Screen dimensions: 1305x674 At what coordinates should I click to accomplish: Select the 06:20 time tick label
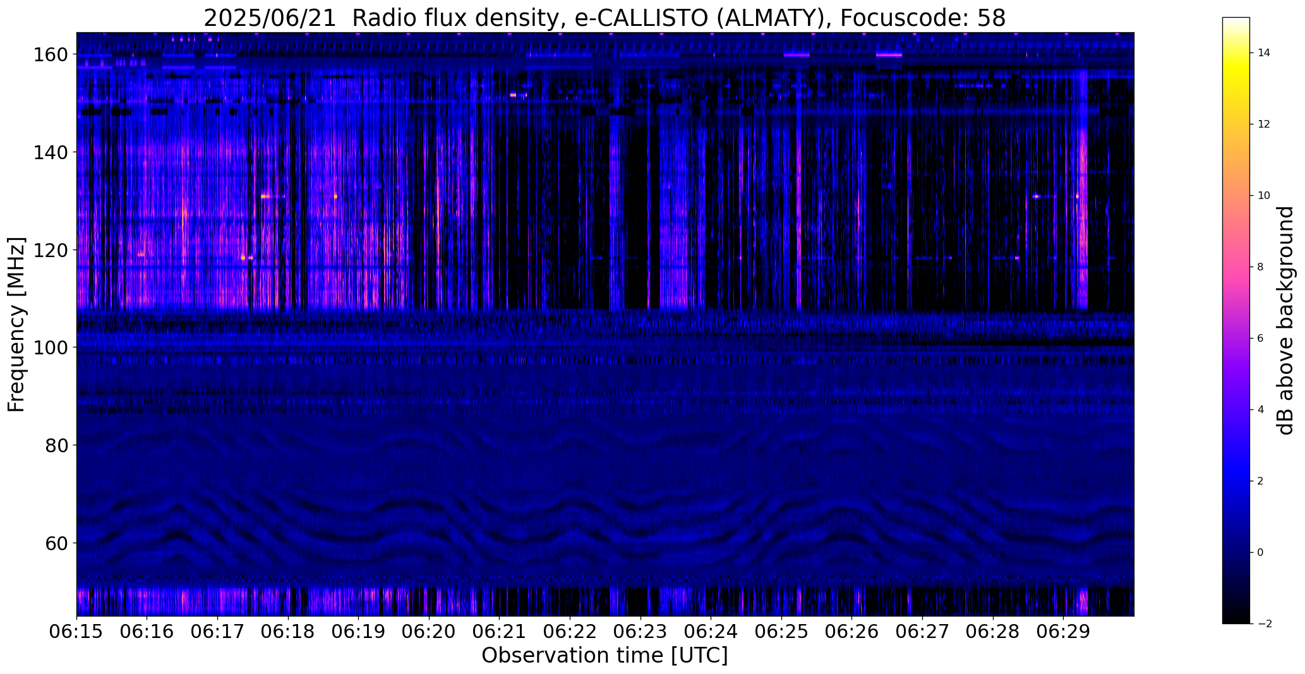(x=429, y=632)
